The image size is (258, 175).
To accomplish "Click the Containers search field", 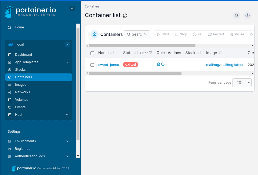I will pyautogui.click(x=137, y=34).
